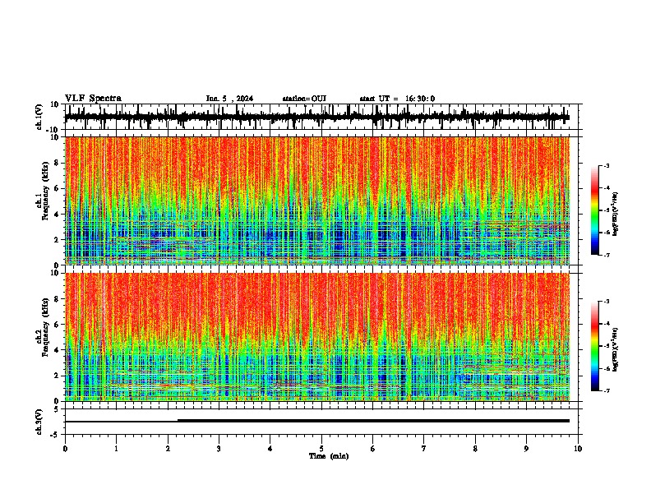
Task: Click the time axis tick label "5"
Action: 321,449
